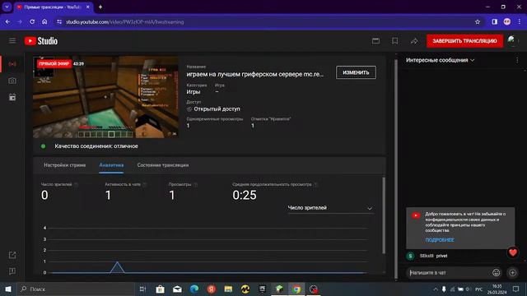This screenshot has height=296, width=527.
Task: Click the clip/film icon in top bar
Action: [x=375, y=41]
